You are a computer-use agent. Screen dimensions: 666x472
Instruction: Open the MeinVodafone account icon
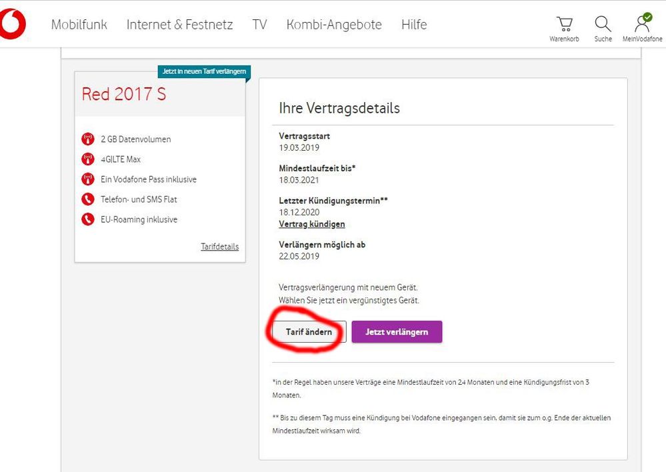coord(643,23)
